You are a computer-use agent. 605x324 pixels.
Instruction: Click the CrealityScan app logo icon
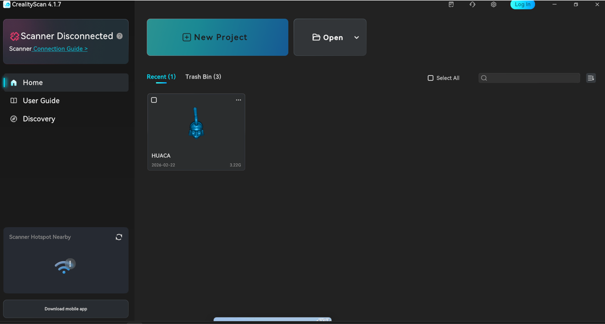point(7,4)
